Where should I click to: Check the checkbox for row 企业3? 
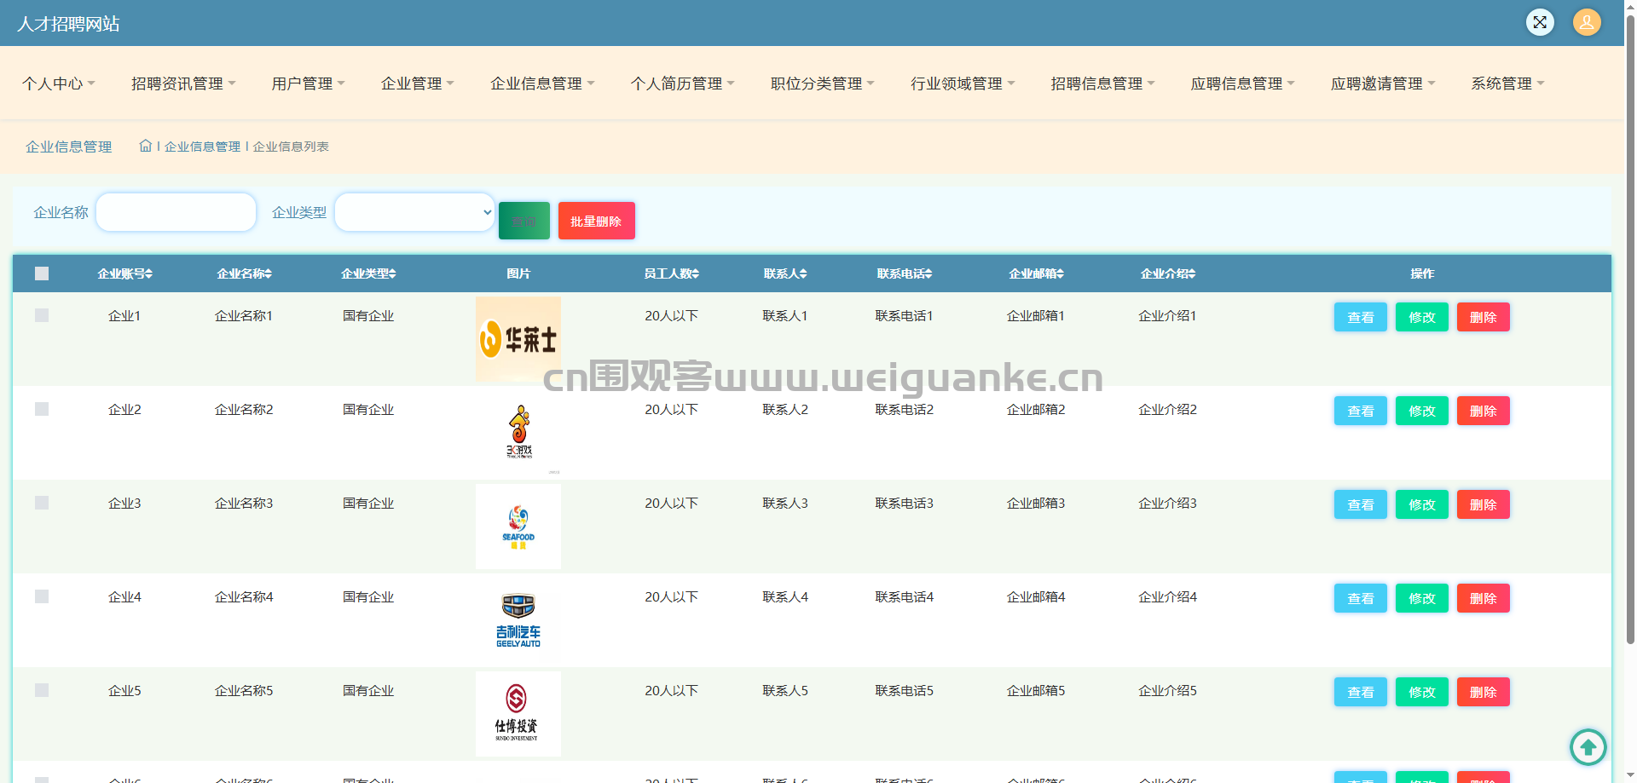click(x=42, y=503)
